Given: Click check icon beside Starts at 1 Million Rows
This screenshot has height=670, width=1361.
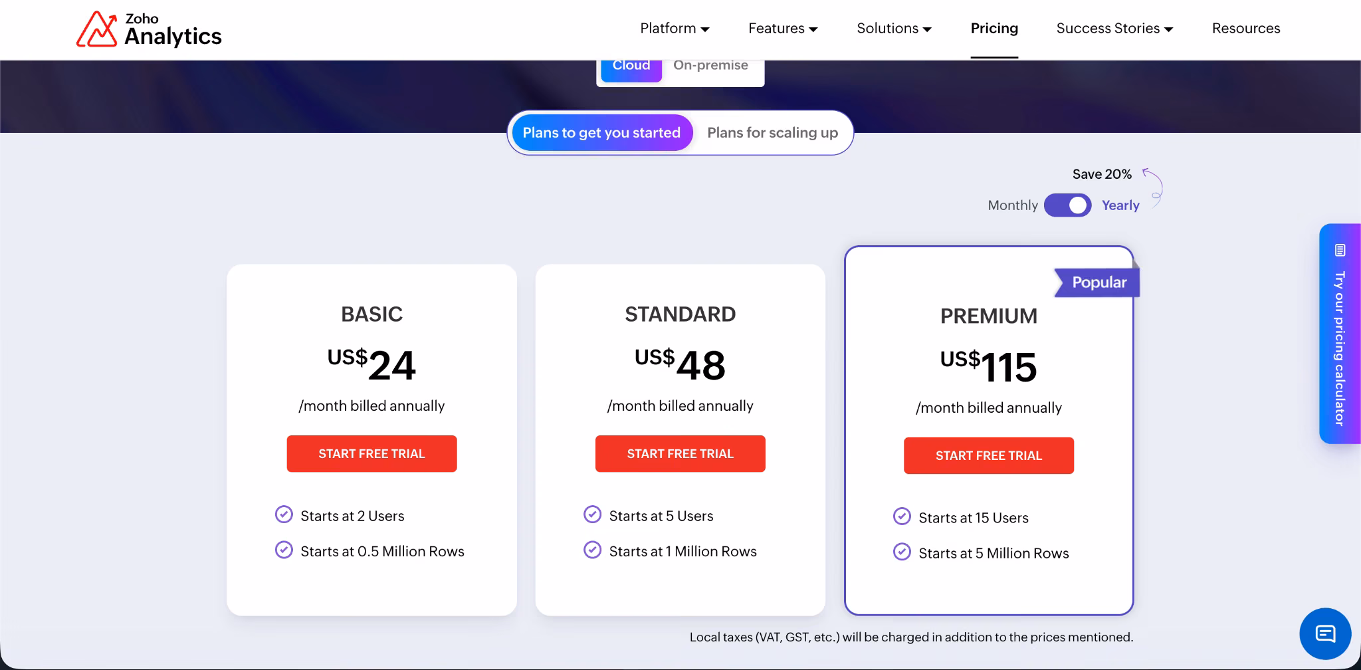Looking at the screenshot, I should (x=592, y=550).
